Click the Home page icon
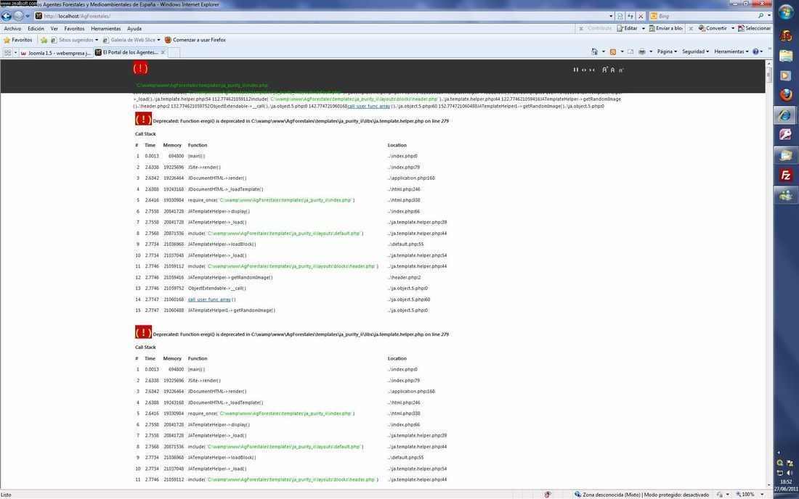 click(595, 51)
